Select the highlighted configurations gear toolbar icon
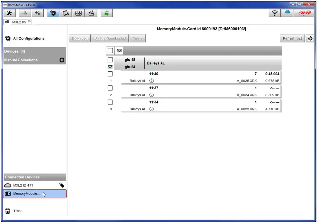318x224 pixels. tap(53, 13)
